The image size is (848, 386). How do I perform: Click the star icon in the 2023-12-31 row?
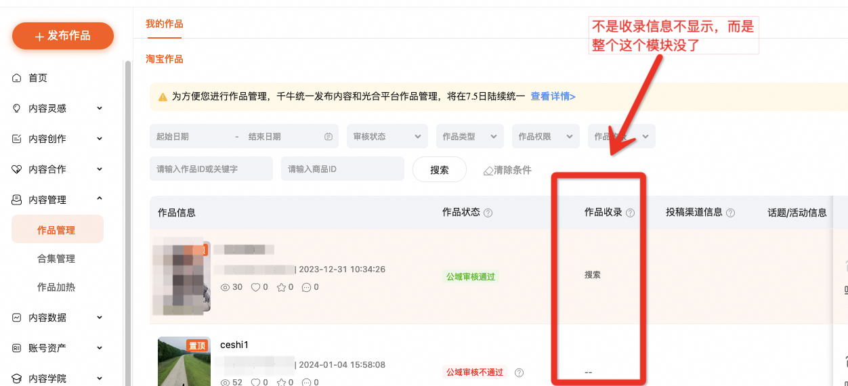pos(281,287)
